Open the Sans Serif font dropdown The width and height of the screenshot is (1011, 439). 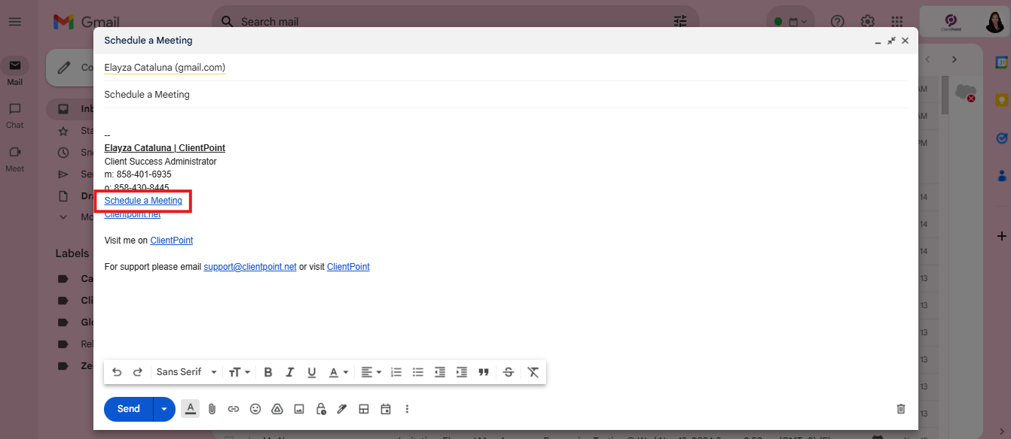coord(186,372)
